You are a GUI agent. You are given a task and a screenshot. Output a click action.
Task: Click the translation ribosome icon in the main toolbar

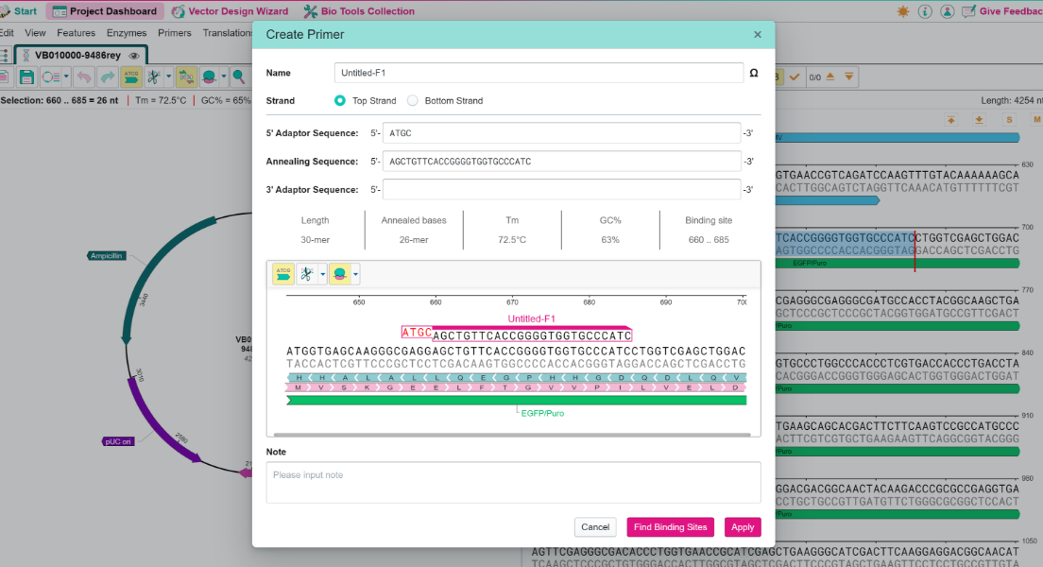tap(209, 77)
